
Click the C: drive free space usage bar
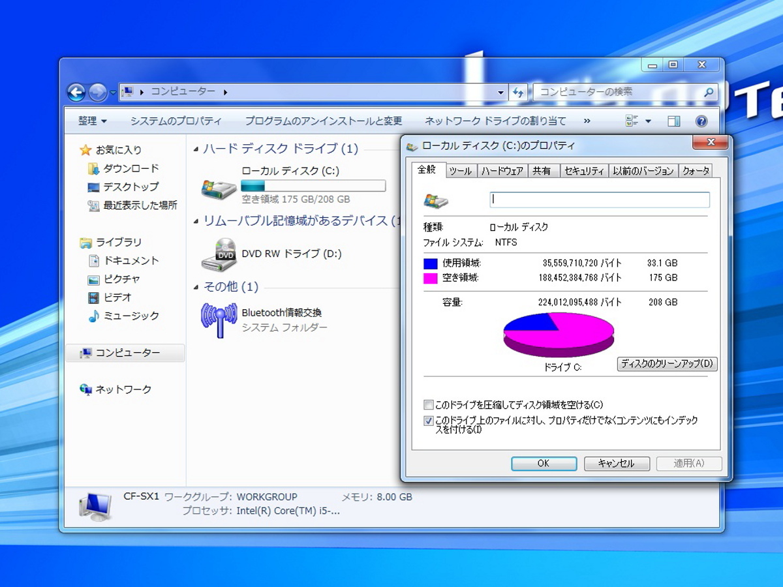313,186
